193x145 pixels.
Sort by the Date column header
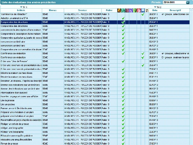[155, 10]
